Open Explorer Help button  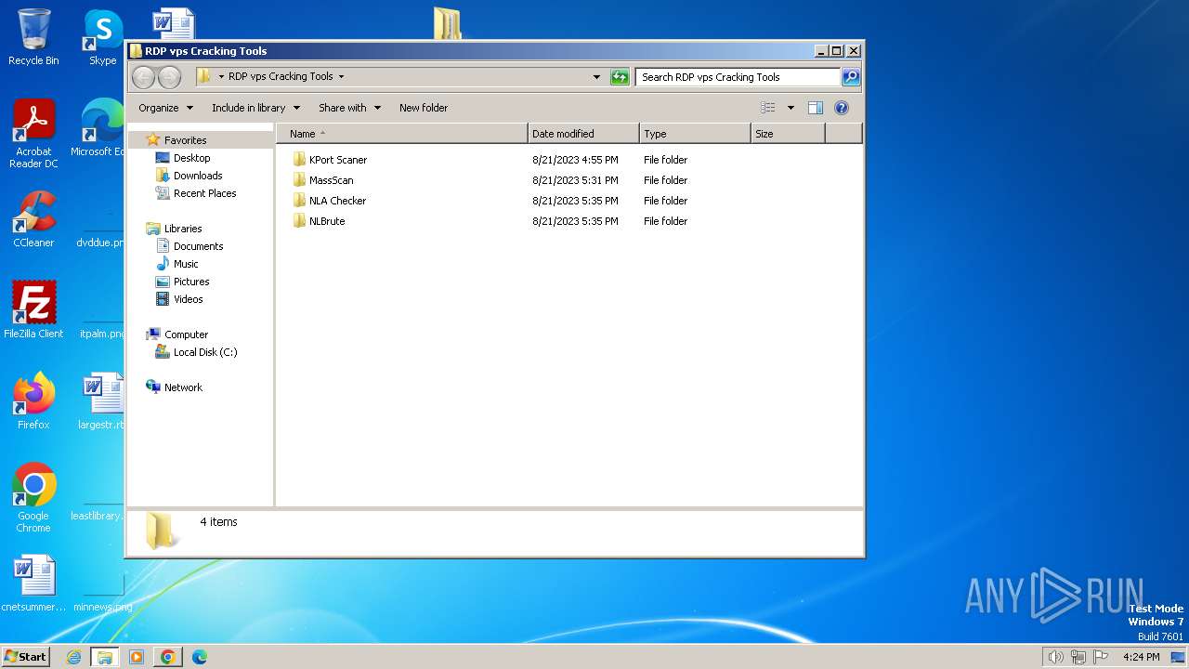click(842, 108)
